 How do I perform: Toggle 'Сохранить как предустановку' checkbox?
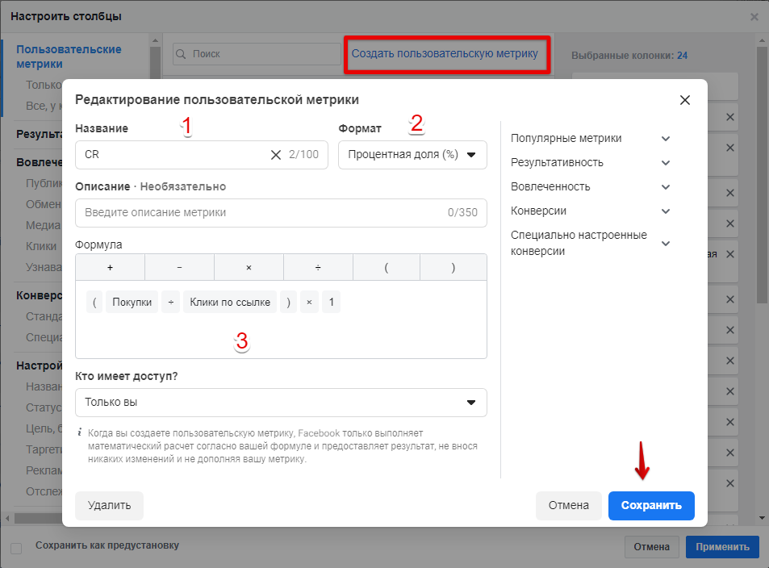[x=16, y=549]
